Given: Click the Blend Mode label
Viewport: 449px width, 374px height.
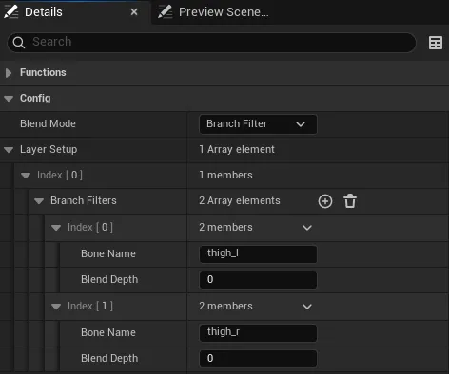Looking at the screenshot, I should (48, 123).
